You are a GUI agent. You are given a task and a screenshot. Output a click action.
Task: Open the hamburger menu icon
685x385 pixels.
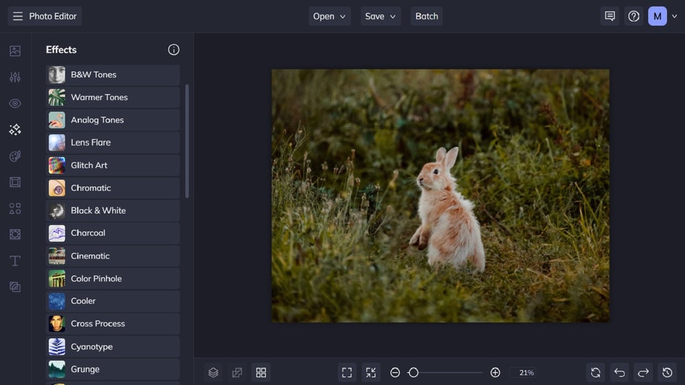[17, 16]
